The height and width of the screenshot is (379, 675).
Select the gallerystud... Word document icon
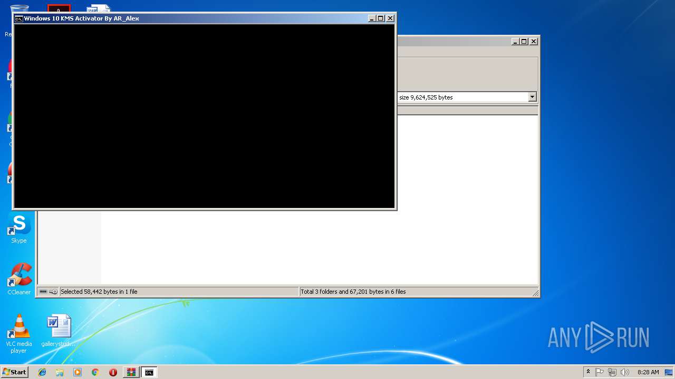[x=59, y=332]
